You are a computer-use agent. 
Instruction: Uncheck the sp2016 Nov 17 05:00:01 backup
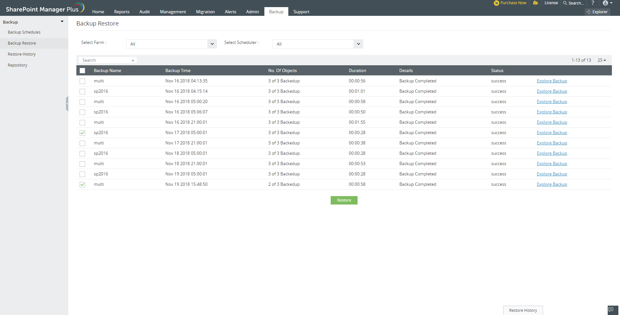pos(83,133)
